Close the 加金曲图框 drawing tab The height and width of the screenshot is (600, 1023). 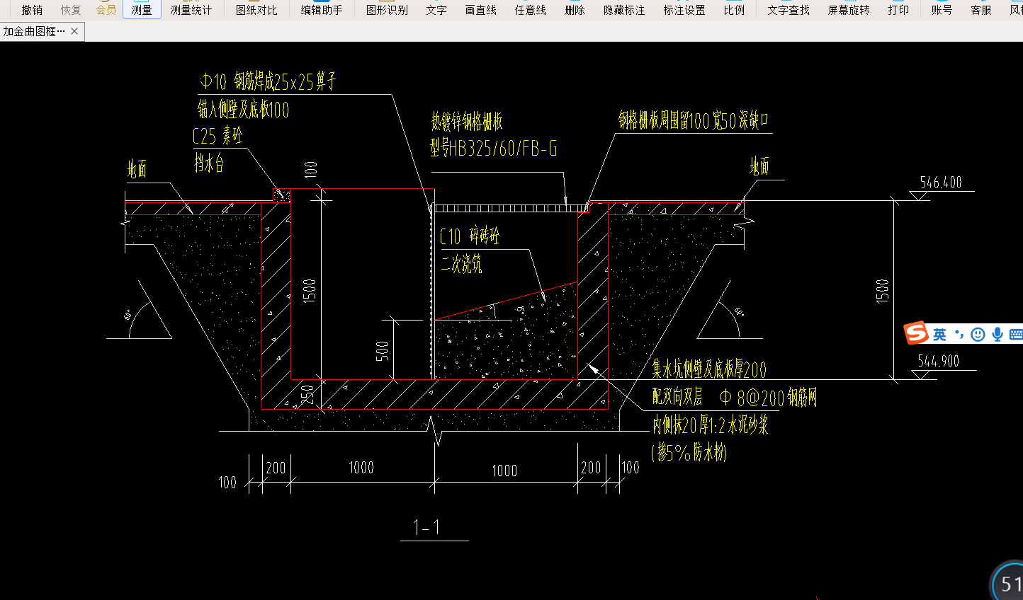tap(74, 31)
